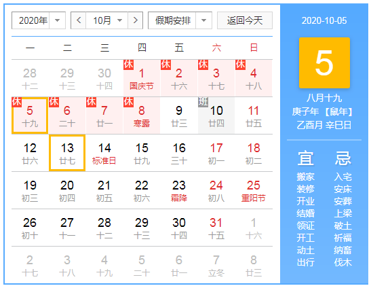Go to previous month with left arrow
The image size is (371, 286).
pyautogui.click(x=79, y=20)
